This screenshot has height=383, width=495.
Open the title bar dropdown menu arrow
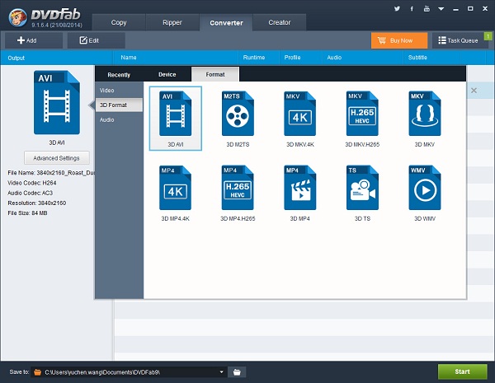pyautogui.click(x=441, y=9)
